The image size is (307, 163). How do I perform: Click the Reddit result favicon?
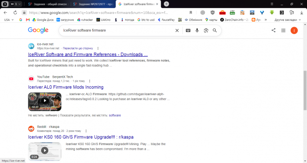tap(31, 129)
